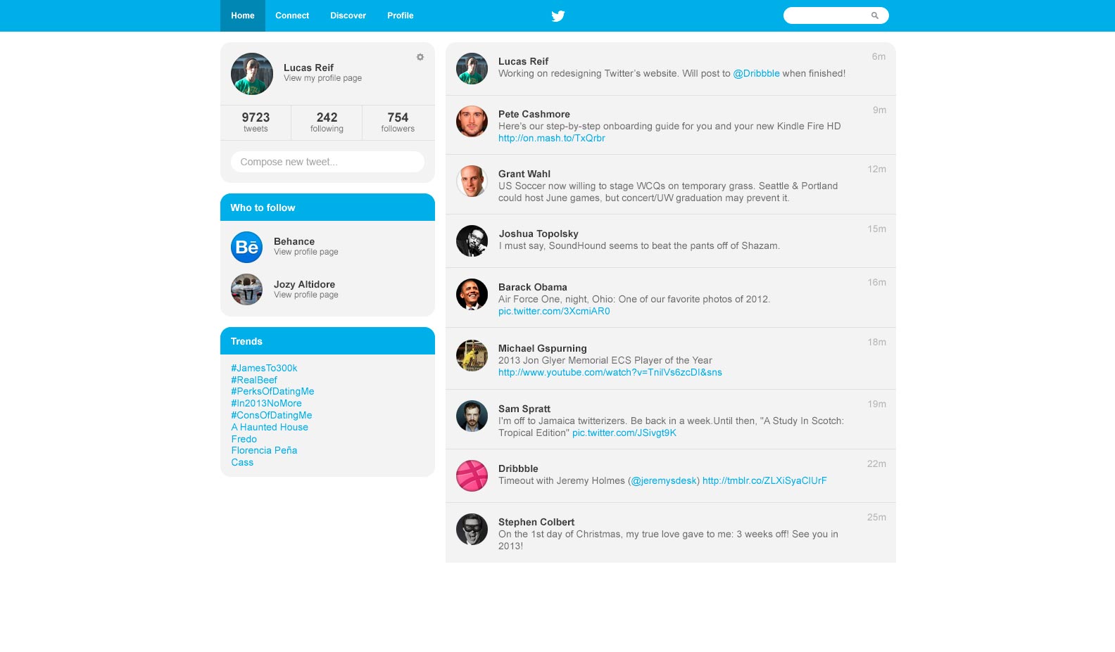This screenshot has height=652, width=1115.
Task: Open 'View my profile page' link
Action: click(322, 78)
